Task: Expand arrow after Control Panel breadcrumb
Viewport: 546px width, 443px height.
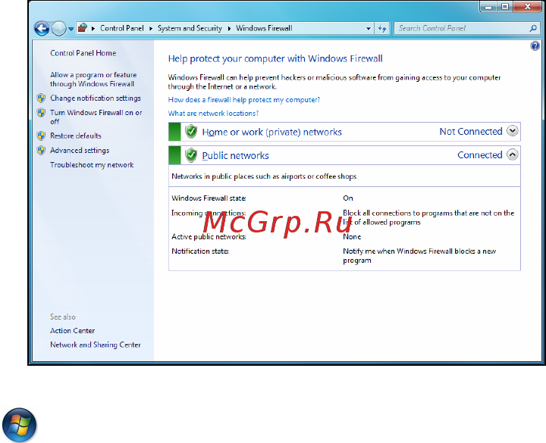Action: coord(151,29)
